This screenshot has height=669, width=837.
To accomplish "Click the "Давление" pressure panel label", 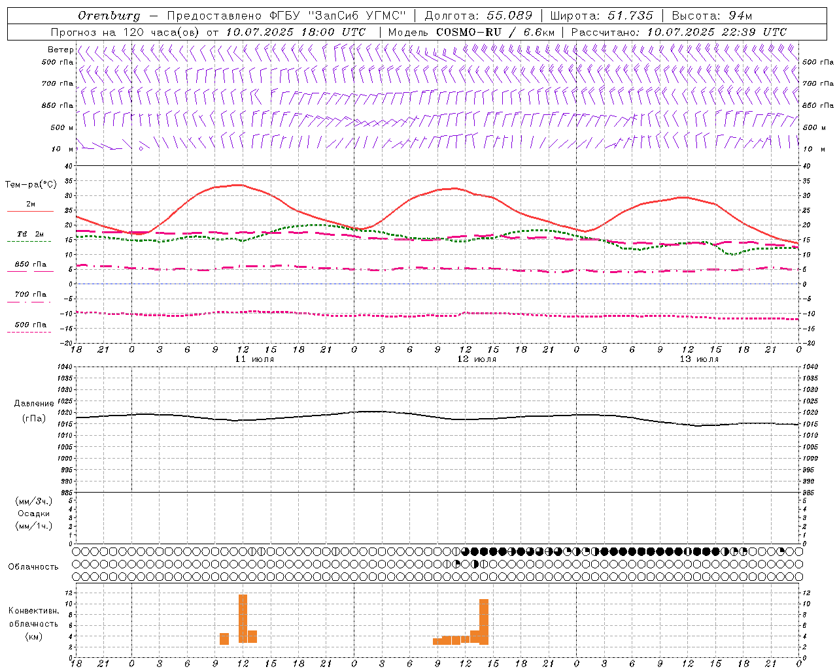I will click(34, 404).
